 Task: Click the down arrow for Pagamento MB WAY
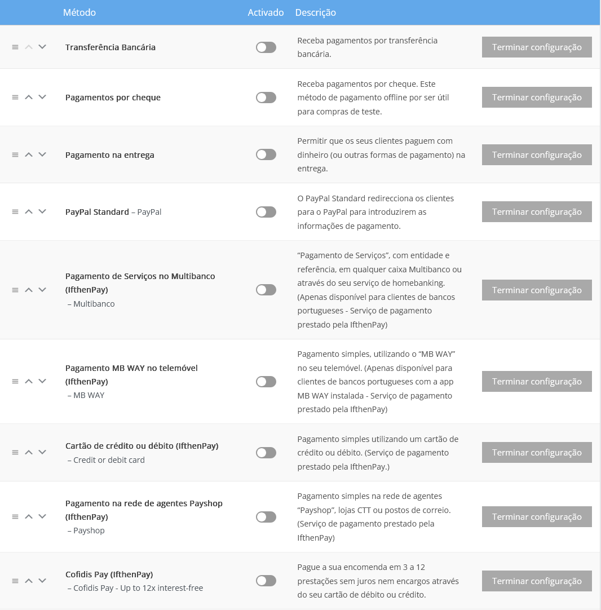[42, 381]
